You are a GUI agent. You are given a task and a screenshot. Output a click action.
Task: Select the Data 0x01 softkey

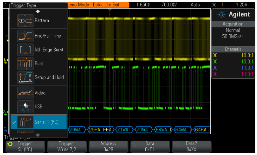pyautogui.click(x=150, y=147)
